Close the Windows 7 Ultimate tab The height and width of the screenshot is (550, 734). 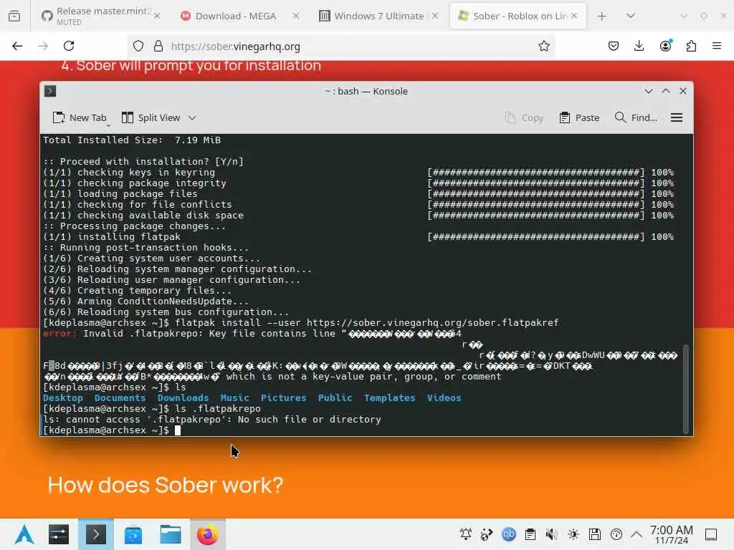[x=435, y=16]
